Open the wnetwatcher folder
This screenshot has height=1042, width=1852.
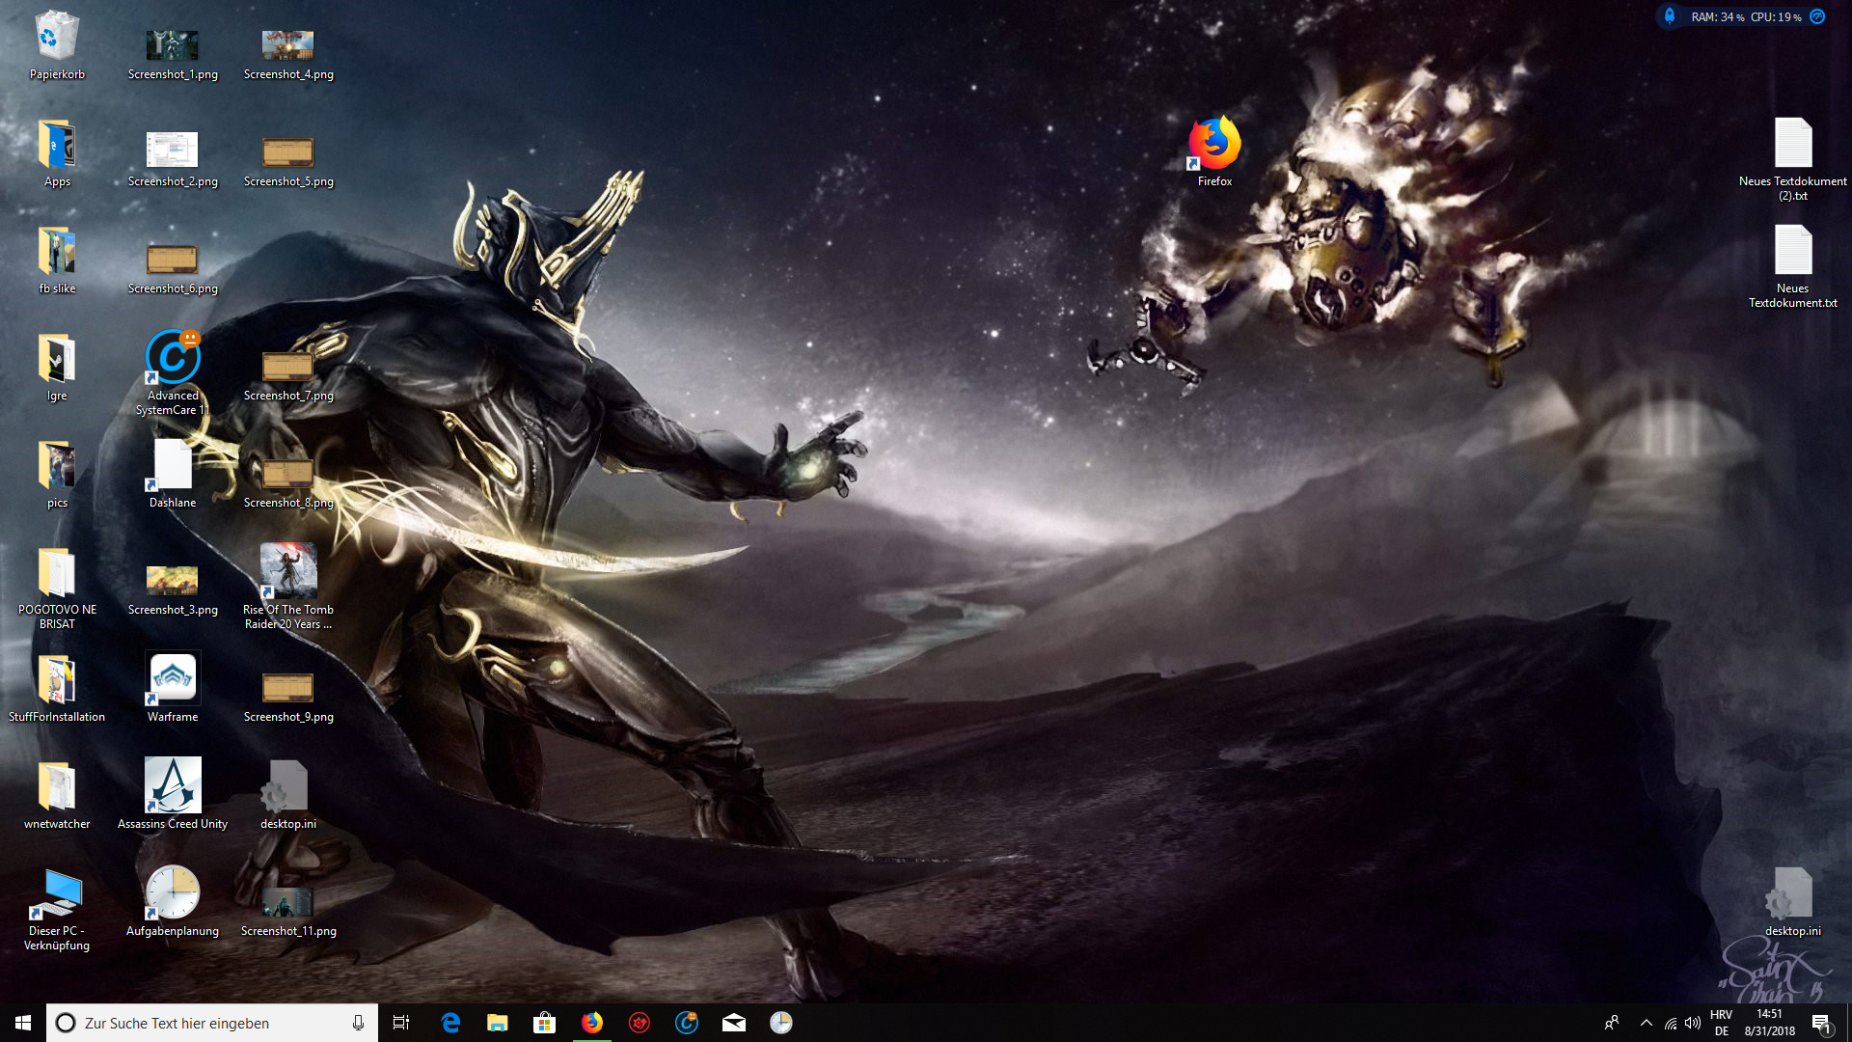pos(57,795)
